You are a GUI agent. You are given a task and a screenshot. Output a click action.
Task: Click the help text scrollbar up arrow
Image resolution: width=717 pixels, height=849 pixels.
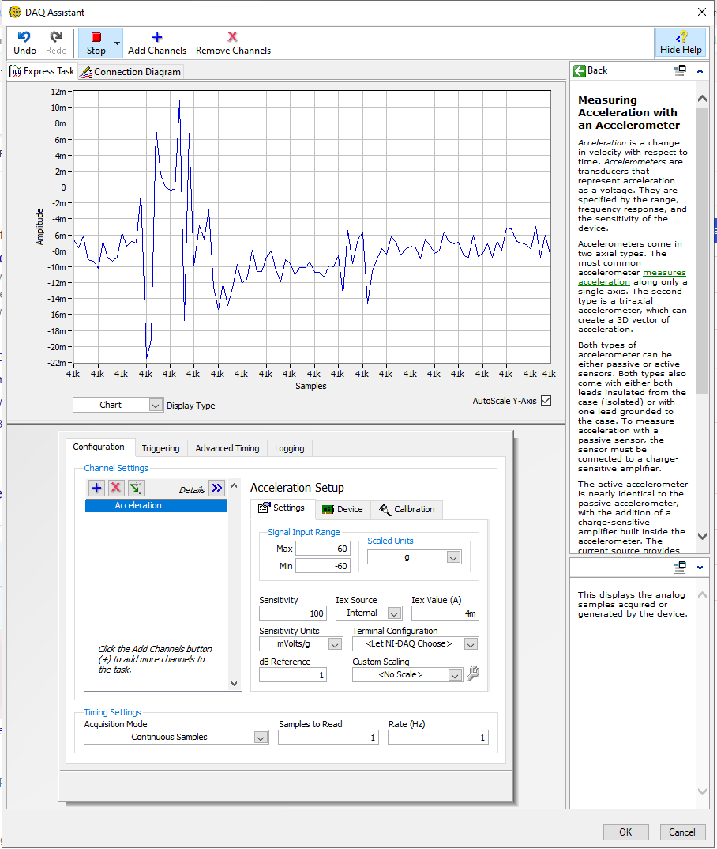point(702,99)
